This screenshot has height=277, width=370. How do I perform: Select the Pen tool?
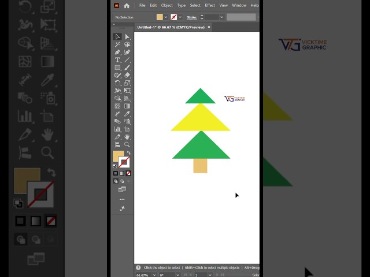117,52
